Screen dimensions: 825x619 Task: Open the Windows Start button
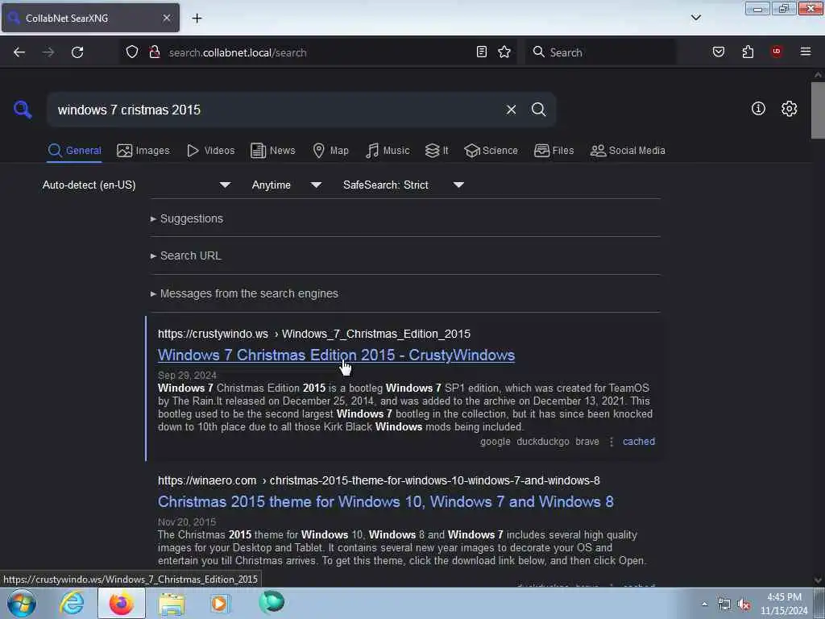22,603
